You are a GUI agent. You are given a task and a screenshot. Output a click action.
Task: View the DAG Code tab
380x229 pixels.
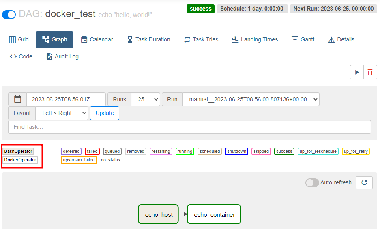(21, 56)
